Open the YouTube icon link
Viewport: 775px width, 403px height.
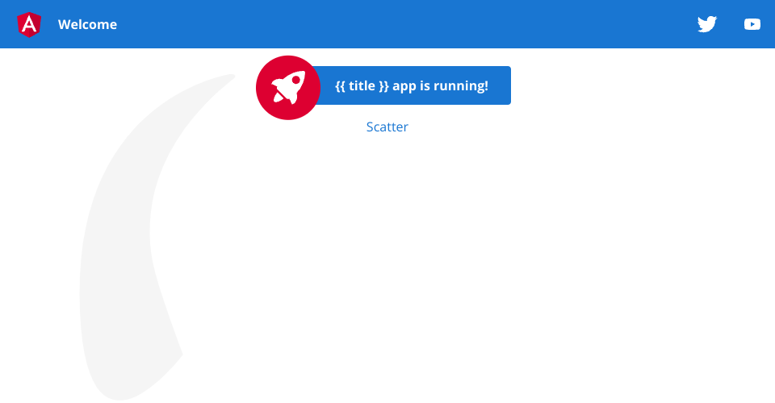752,24
